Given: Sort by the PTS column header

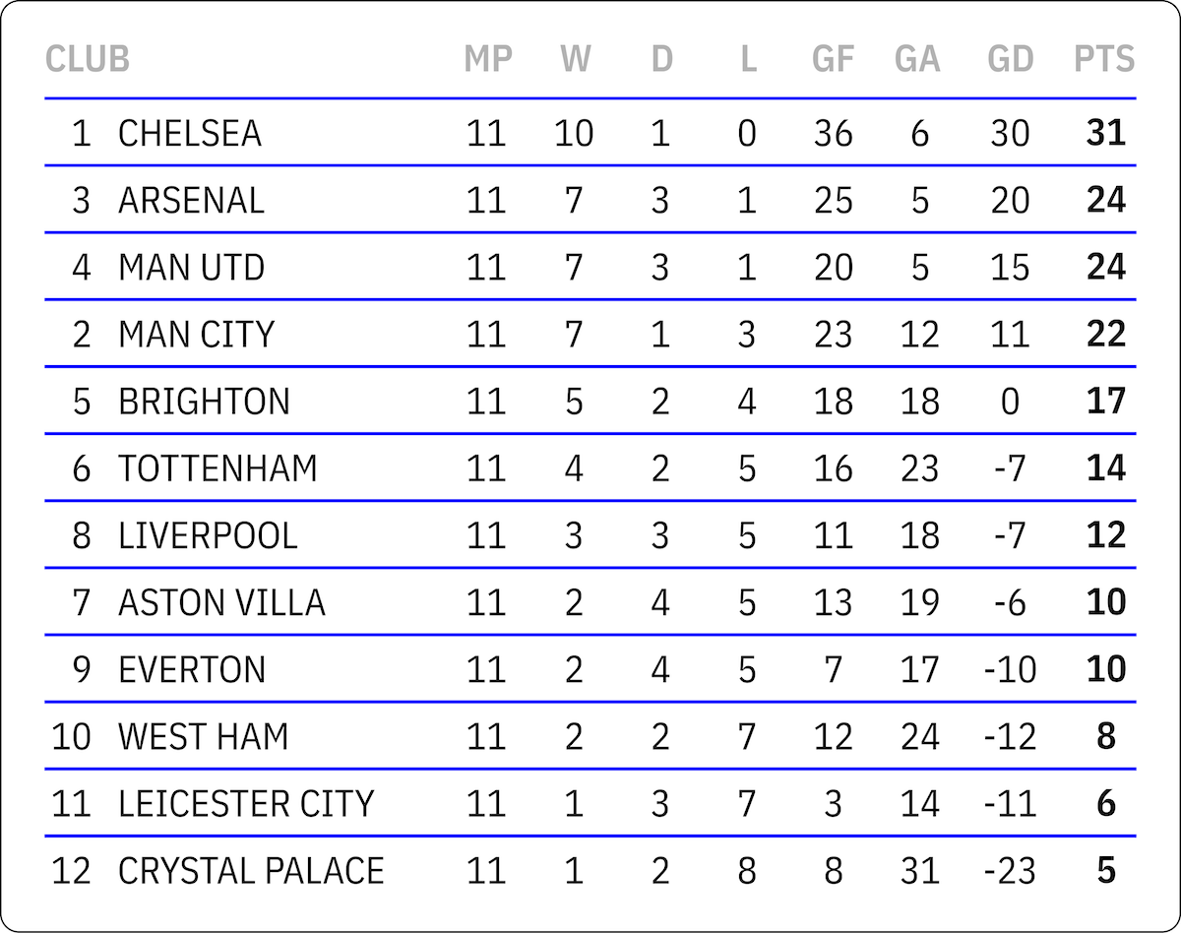Looking at the screenshot, I should (1104, 59).
